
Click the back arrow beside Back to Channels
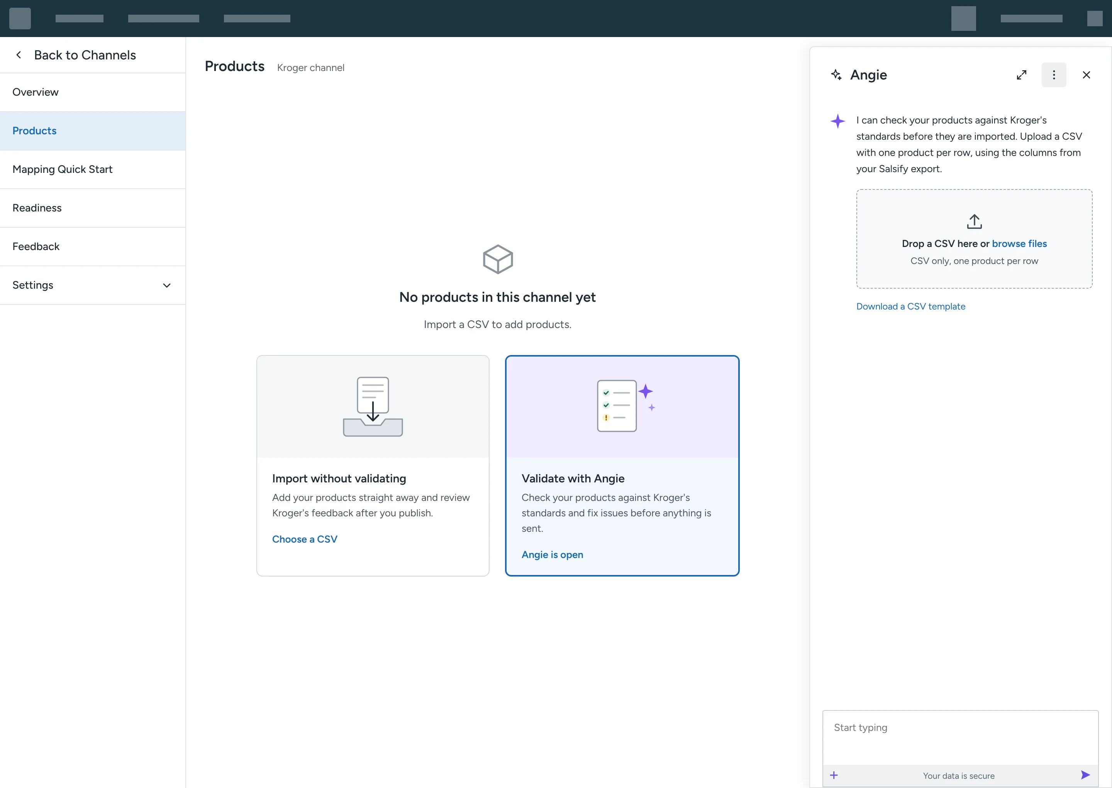click(x=19, y=55)
